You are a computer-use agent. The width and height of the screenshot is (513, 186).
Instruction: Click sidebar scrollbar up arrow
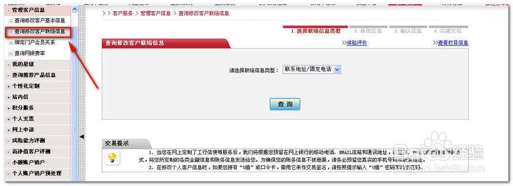[74, 9]
